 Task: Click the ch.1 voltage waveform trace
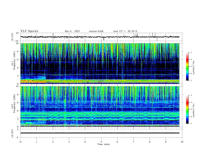coord(100,37)
